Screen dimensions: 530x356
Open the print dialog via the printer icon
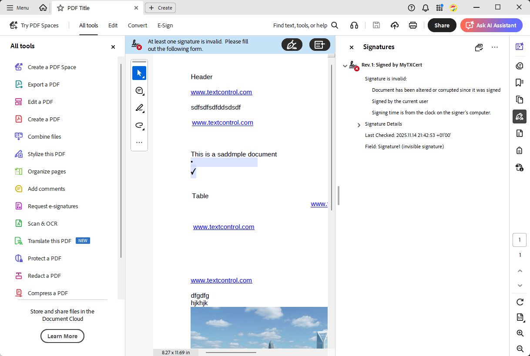click(413, 25)
